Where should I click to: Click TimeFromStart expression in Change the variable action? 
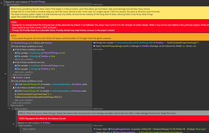[x=183, y=43]
